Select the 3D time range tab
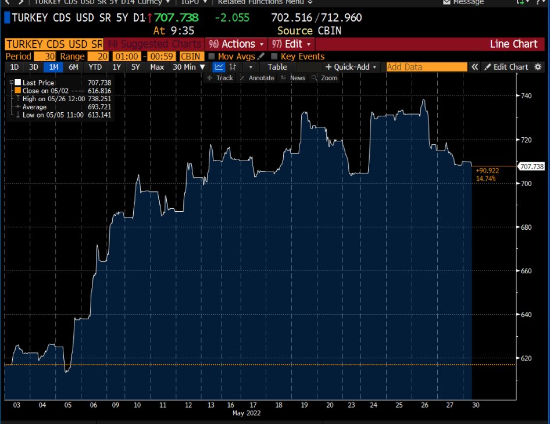 point(34,67)
